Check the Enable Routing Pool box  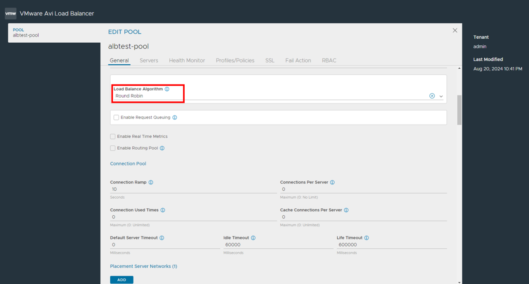(113, 148)
